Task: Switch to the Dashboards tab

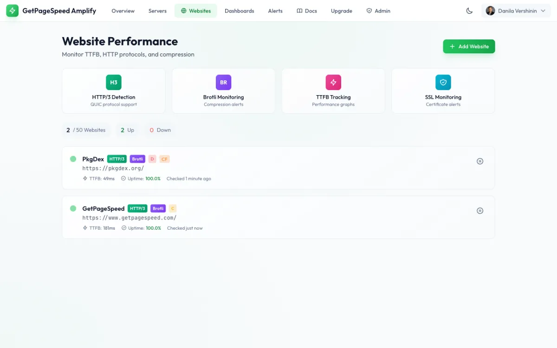Action: (x=239, y=11)
